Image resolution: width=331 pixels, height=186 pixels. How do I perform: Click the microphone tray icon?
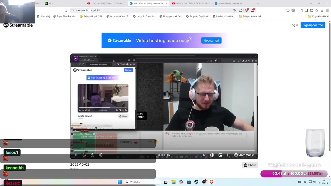[305, 182]
